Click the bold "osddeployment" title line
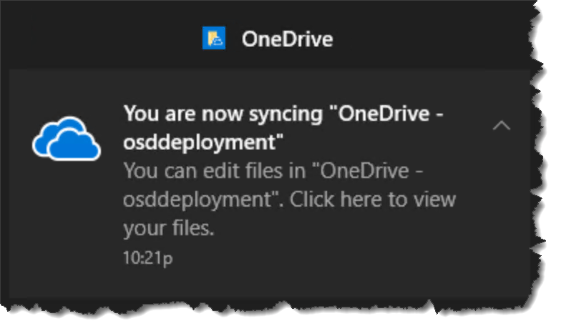 pos(200,142)
